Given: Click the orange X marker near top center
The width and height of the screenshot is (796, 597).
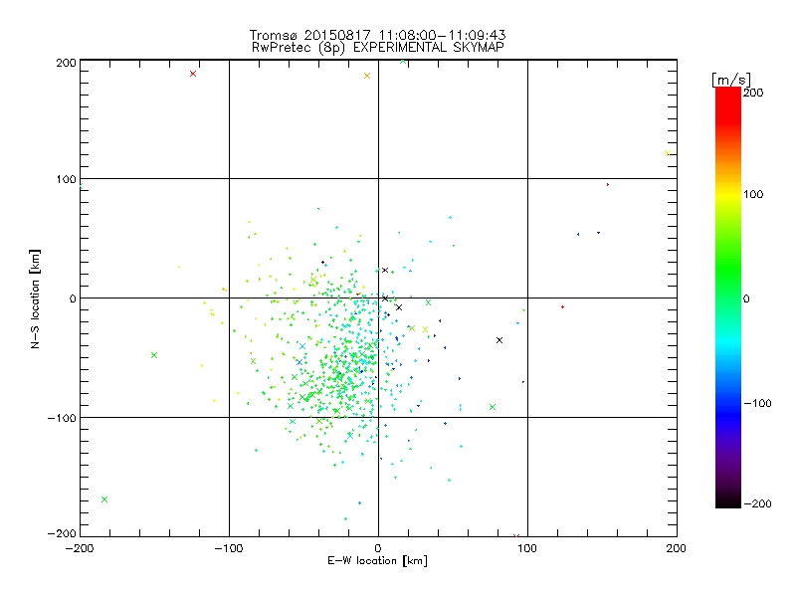Looking at the screenshot, I should (x=367, y=76).
